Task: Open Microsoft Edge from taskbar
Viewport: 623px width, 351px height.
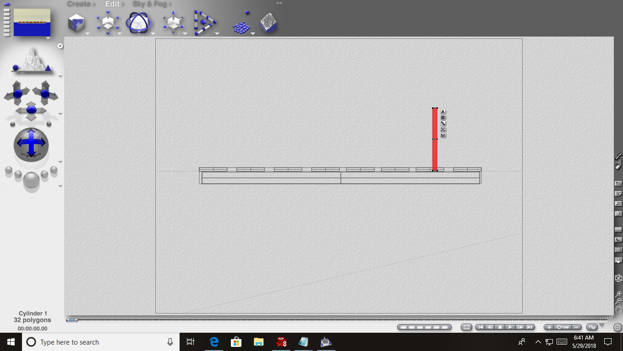Action: coord(214,342)
